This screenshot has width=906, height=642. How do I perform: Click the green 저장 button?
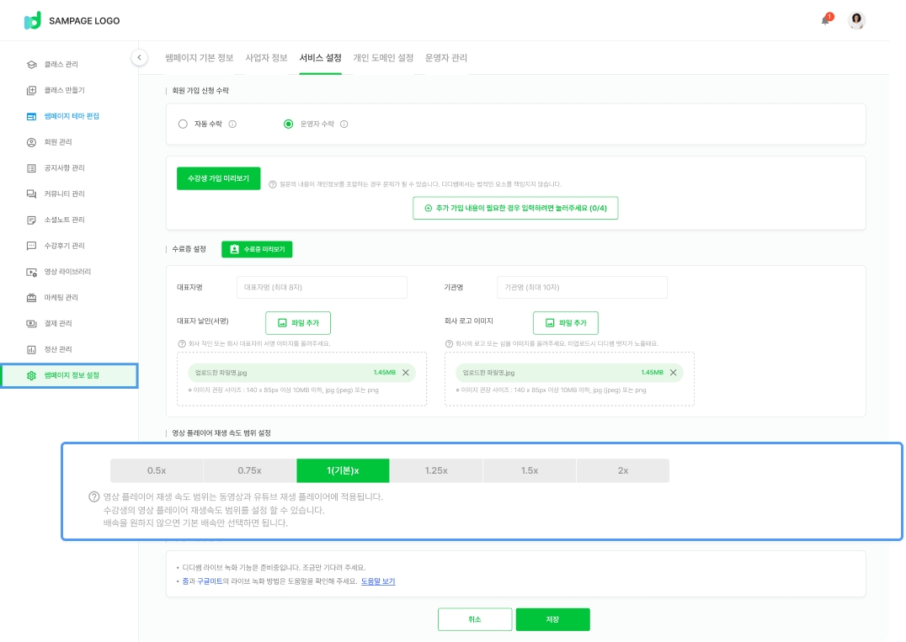(552, 619)
